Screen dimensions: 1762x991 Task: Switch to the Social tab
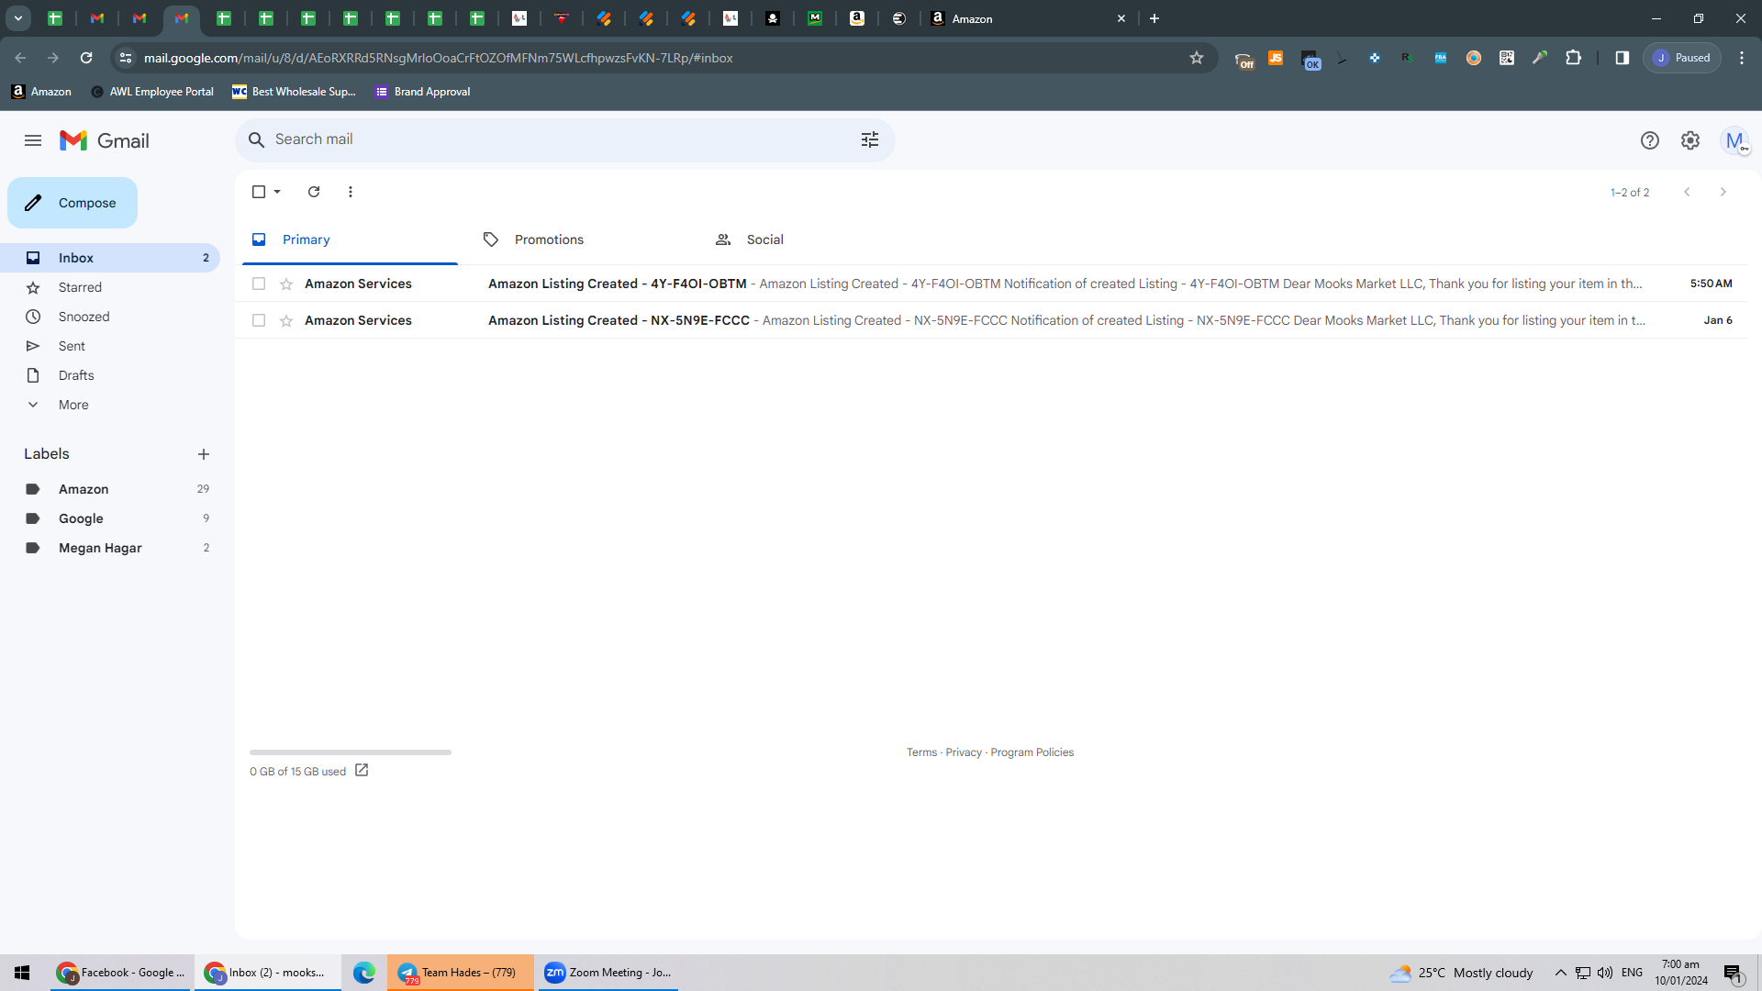tap(814, 239)
